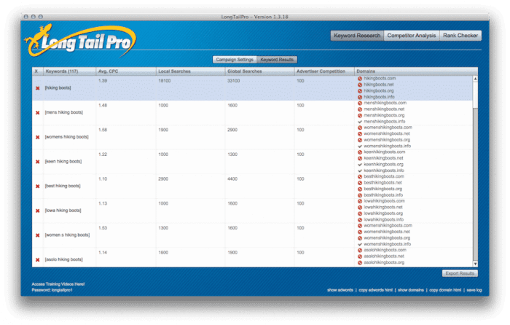The width and height of the screenshot is (510, 325).
Task: Click the Domains column header
Action: pyautogui.click(x=416, y=71)
